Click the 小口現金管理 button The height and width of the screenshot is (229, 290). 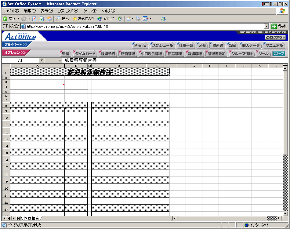pos(151,54)
